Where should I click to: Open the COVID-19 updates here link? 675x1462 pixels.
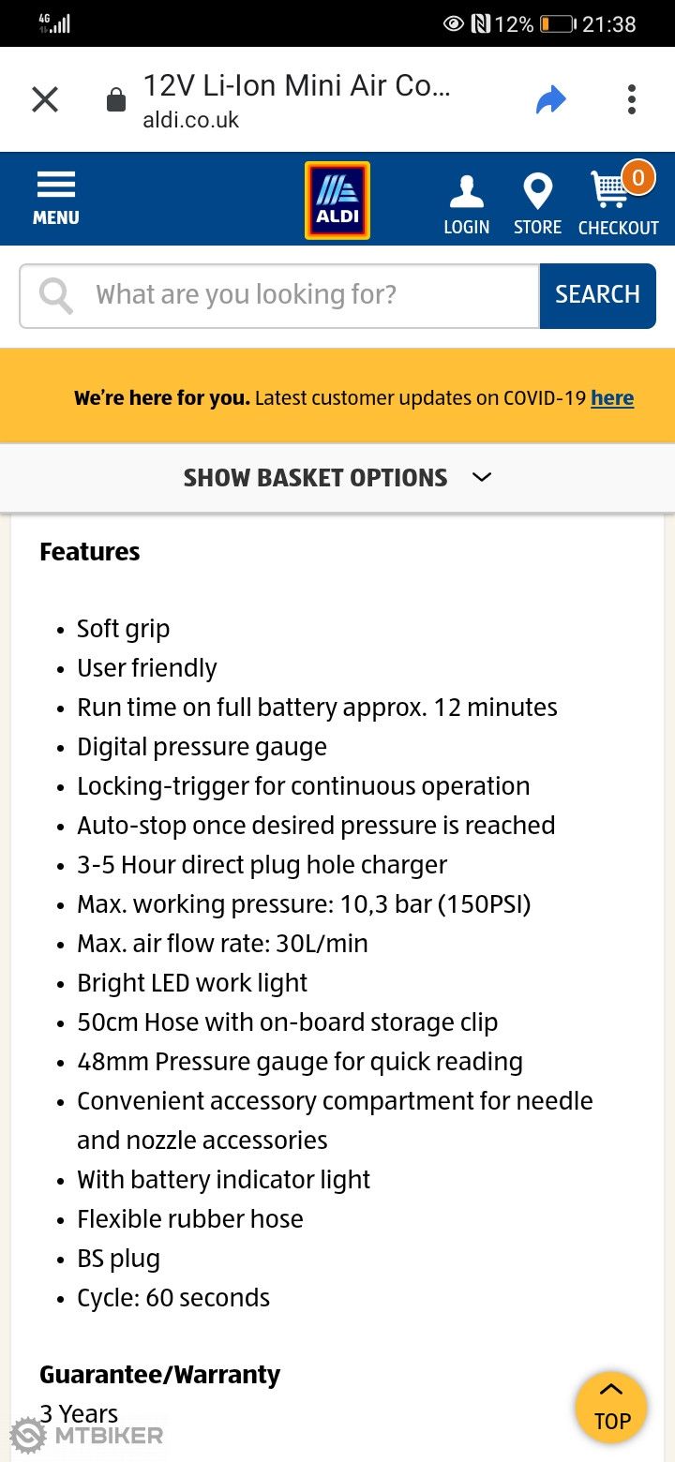612,397
